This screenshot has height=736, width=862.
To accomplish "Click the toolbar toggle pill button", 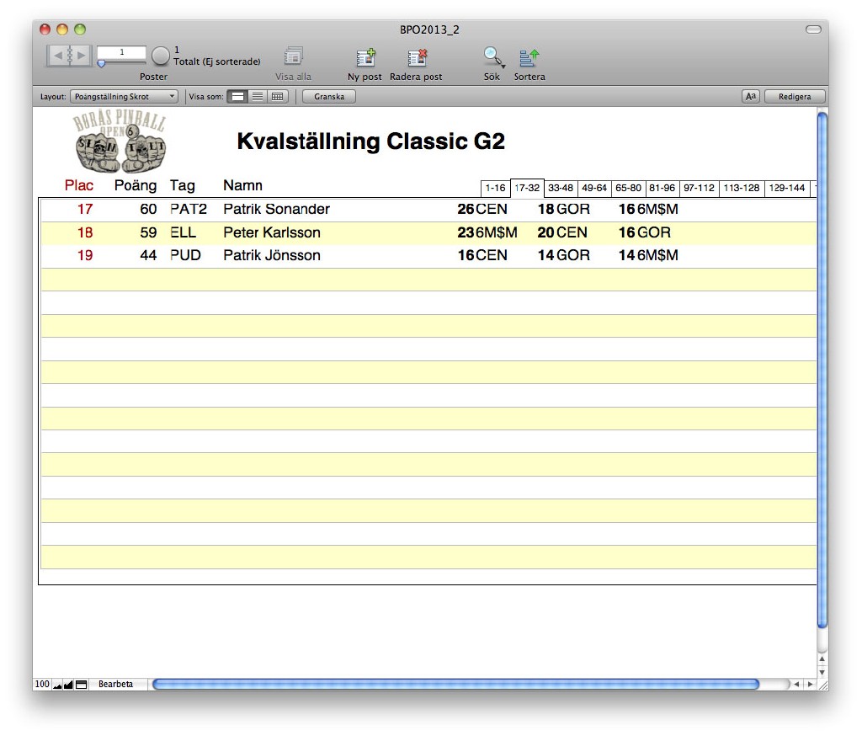I will click(x=813, y=29).
